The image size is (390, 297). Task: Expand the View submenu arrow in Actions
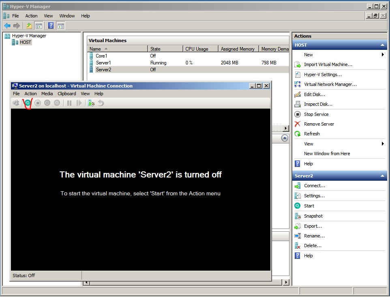coord(383,144)
